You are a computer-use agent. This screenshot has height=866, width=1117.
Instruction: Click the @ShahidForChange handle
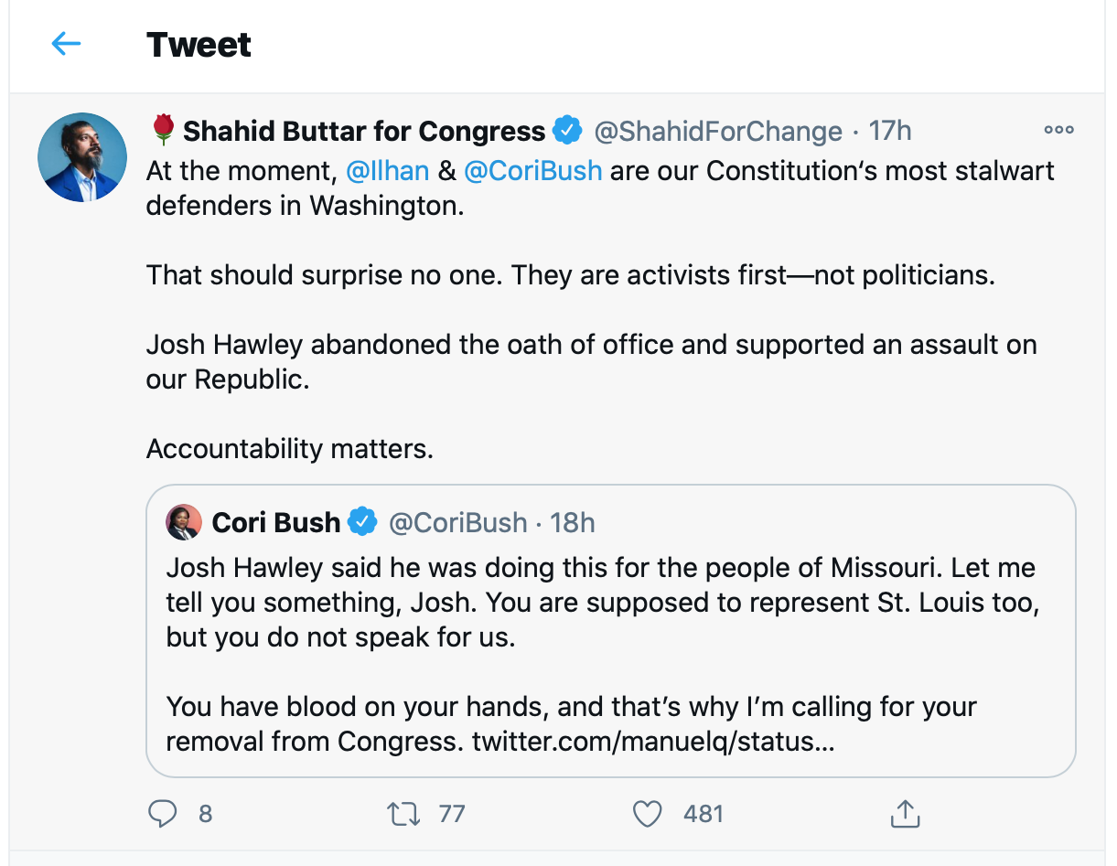(x=718, y=132)
